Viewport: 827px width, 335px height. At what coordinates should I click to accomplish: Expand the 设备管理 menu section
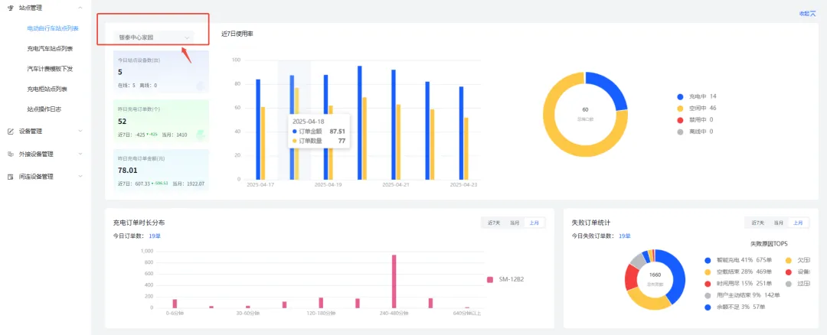click(80, 131)
